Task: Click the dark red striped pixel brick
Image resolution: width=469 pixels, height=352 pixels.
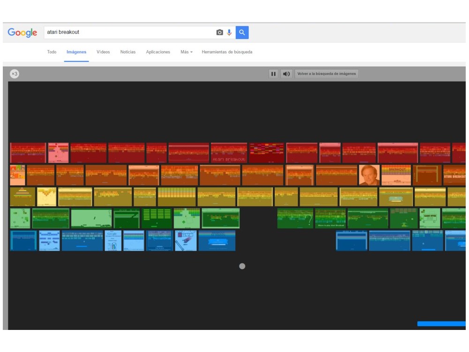Action: 266,153
